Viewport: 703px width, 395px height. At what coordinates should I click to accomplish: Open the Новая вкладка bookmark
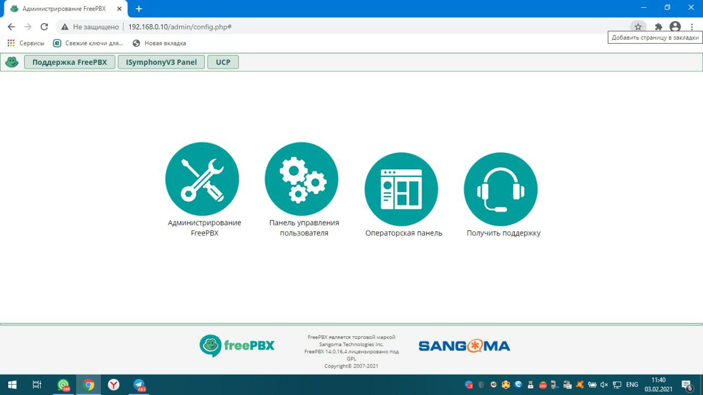click(159, 43)
